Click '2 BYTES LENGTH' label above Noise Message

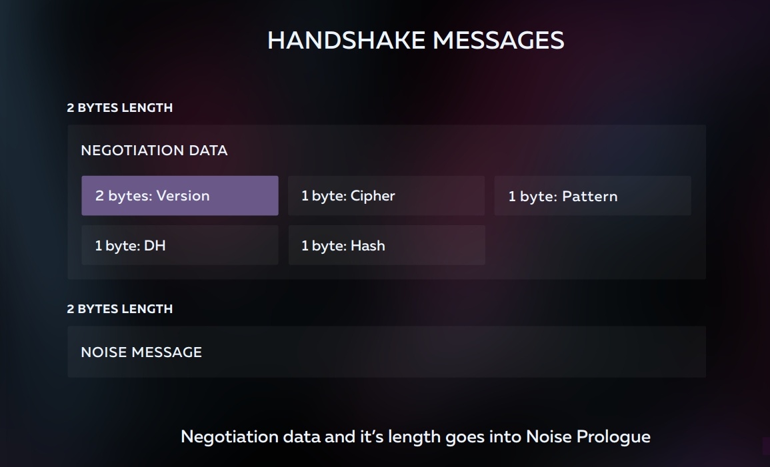point(120,309)
